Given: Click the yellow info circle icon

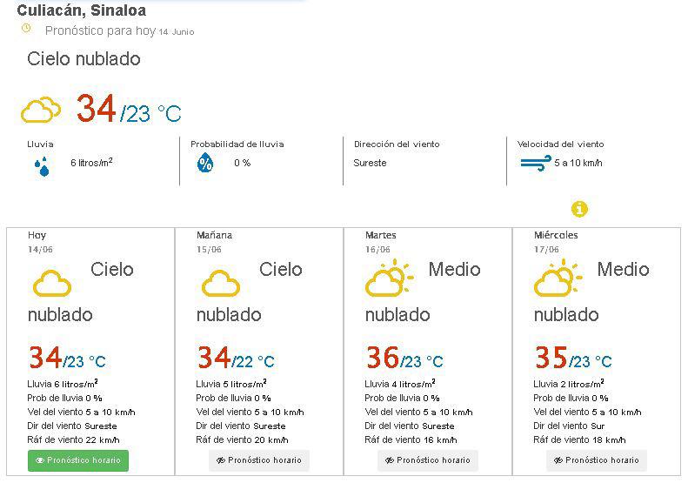Looking at the screenshot, I should pos(579,209).
